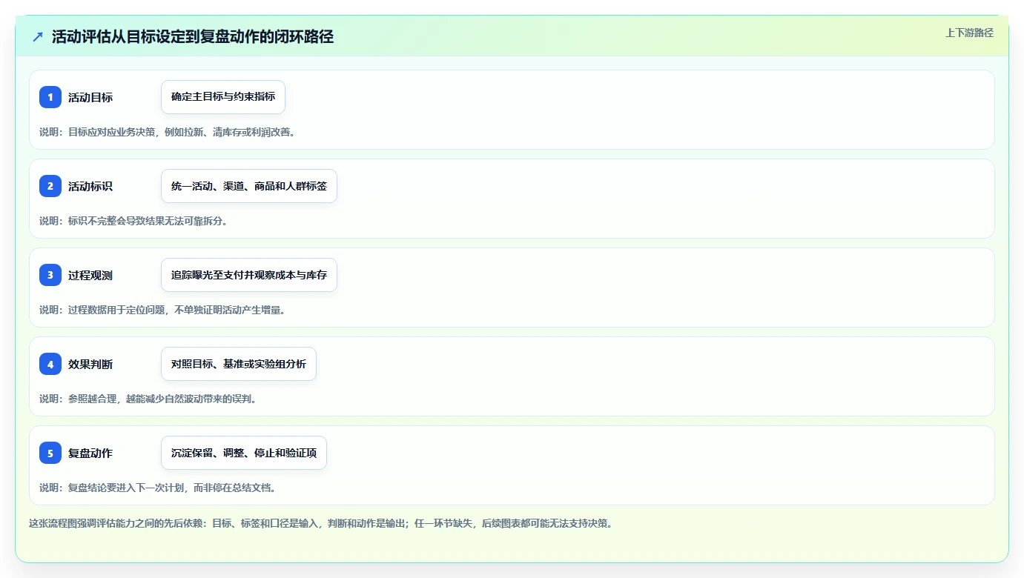Select the 追踪曝光至支付并观察成本与库存 chip
The height and width of the screenshot is (578, 1024).
point(249,275)
